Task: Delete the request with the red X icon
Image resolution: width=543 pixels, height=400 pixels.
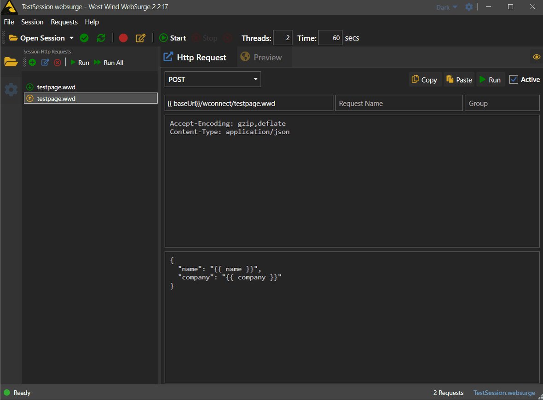Action: (58, 63)
